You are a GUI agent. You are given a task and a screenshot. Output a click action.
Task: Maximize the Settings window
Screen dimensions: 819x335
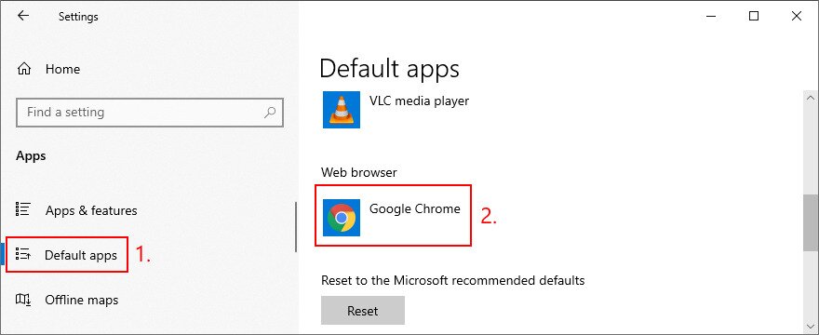point(754,16)
